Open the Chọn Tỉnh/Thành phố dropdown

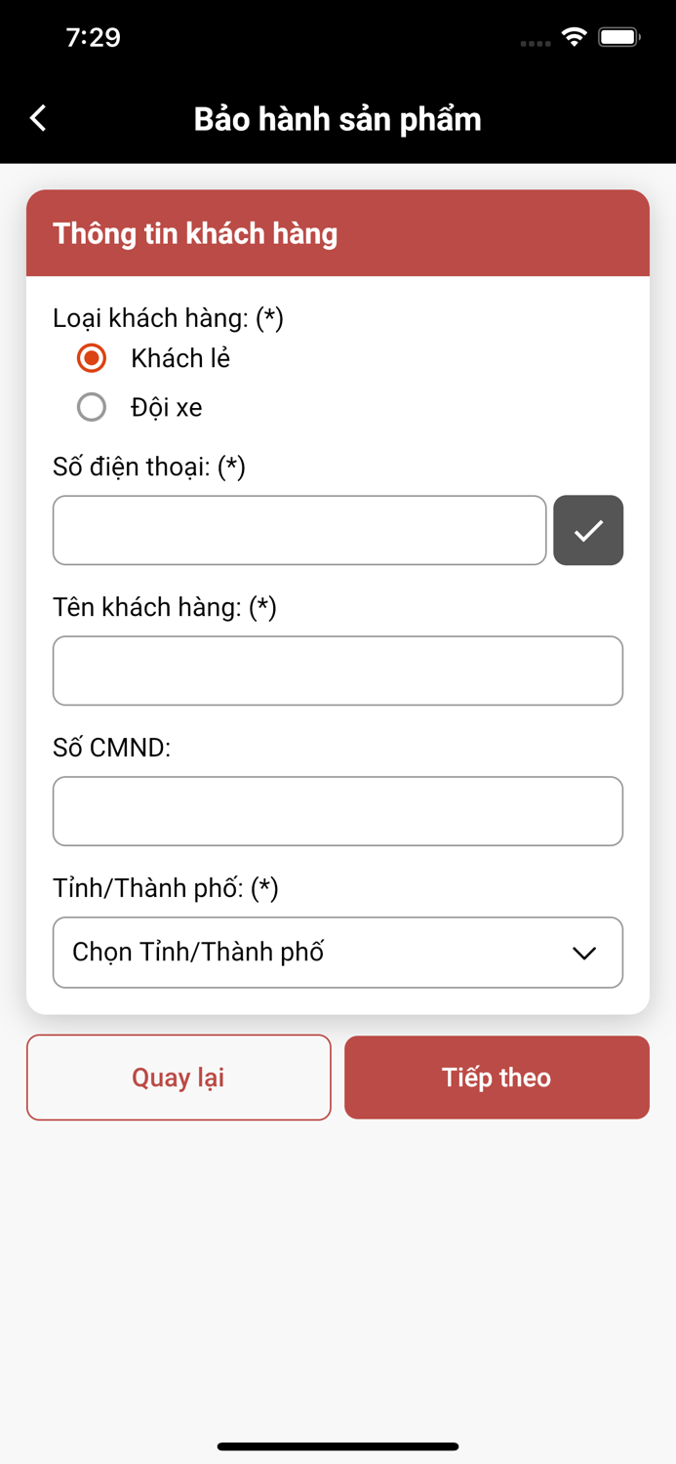click(338, 953)
